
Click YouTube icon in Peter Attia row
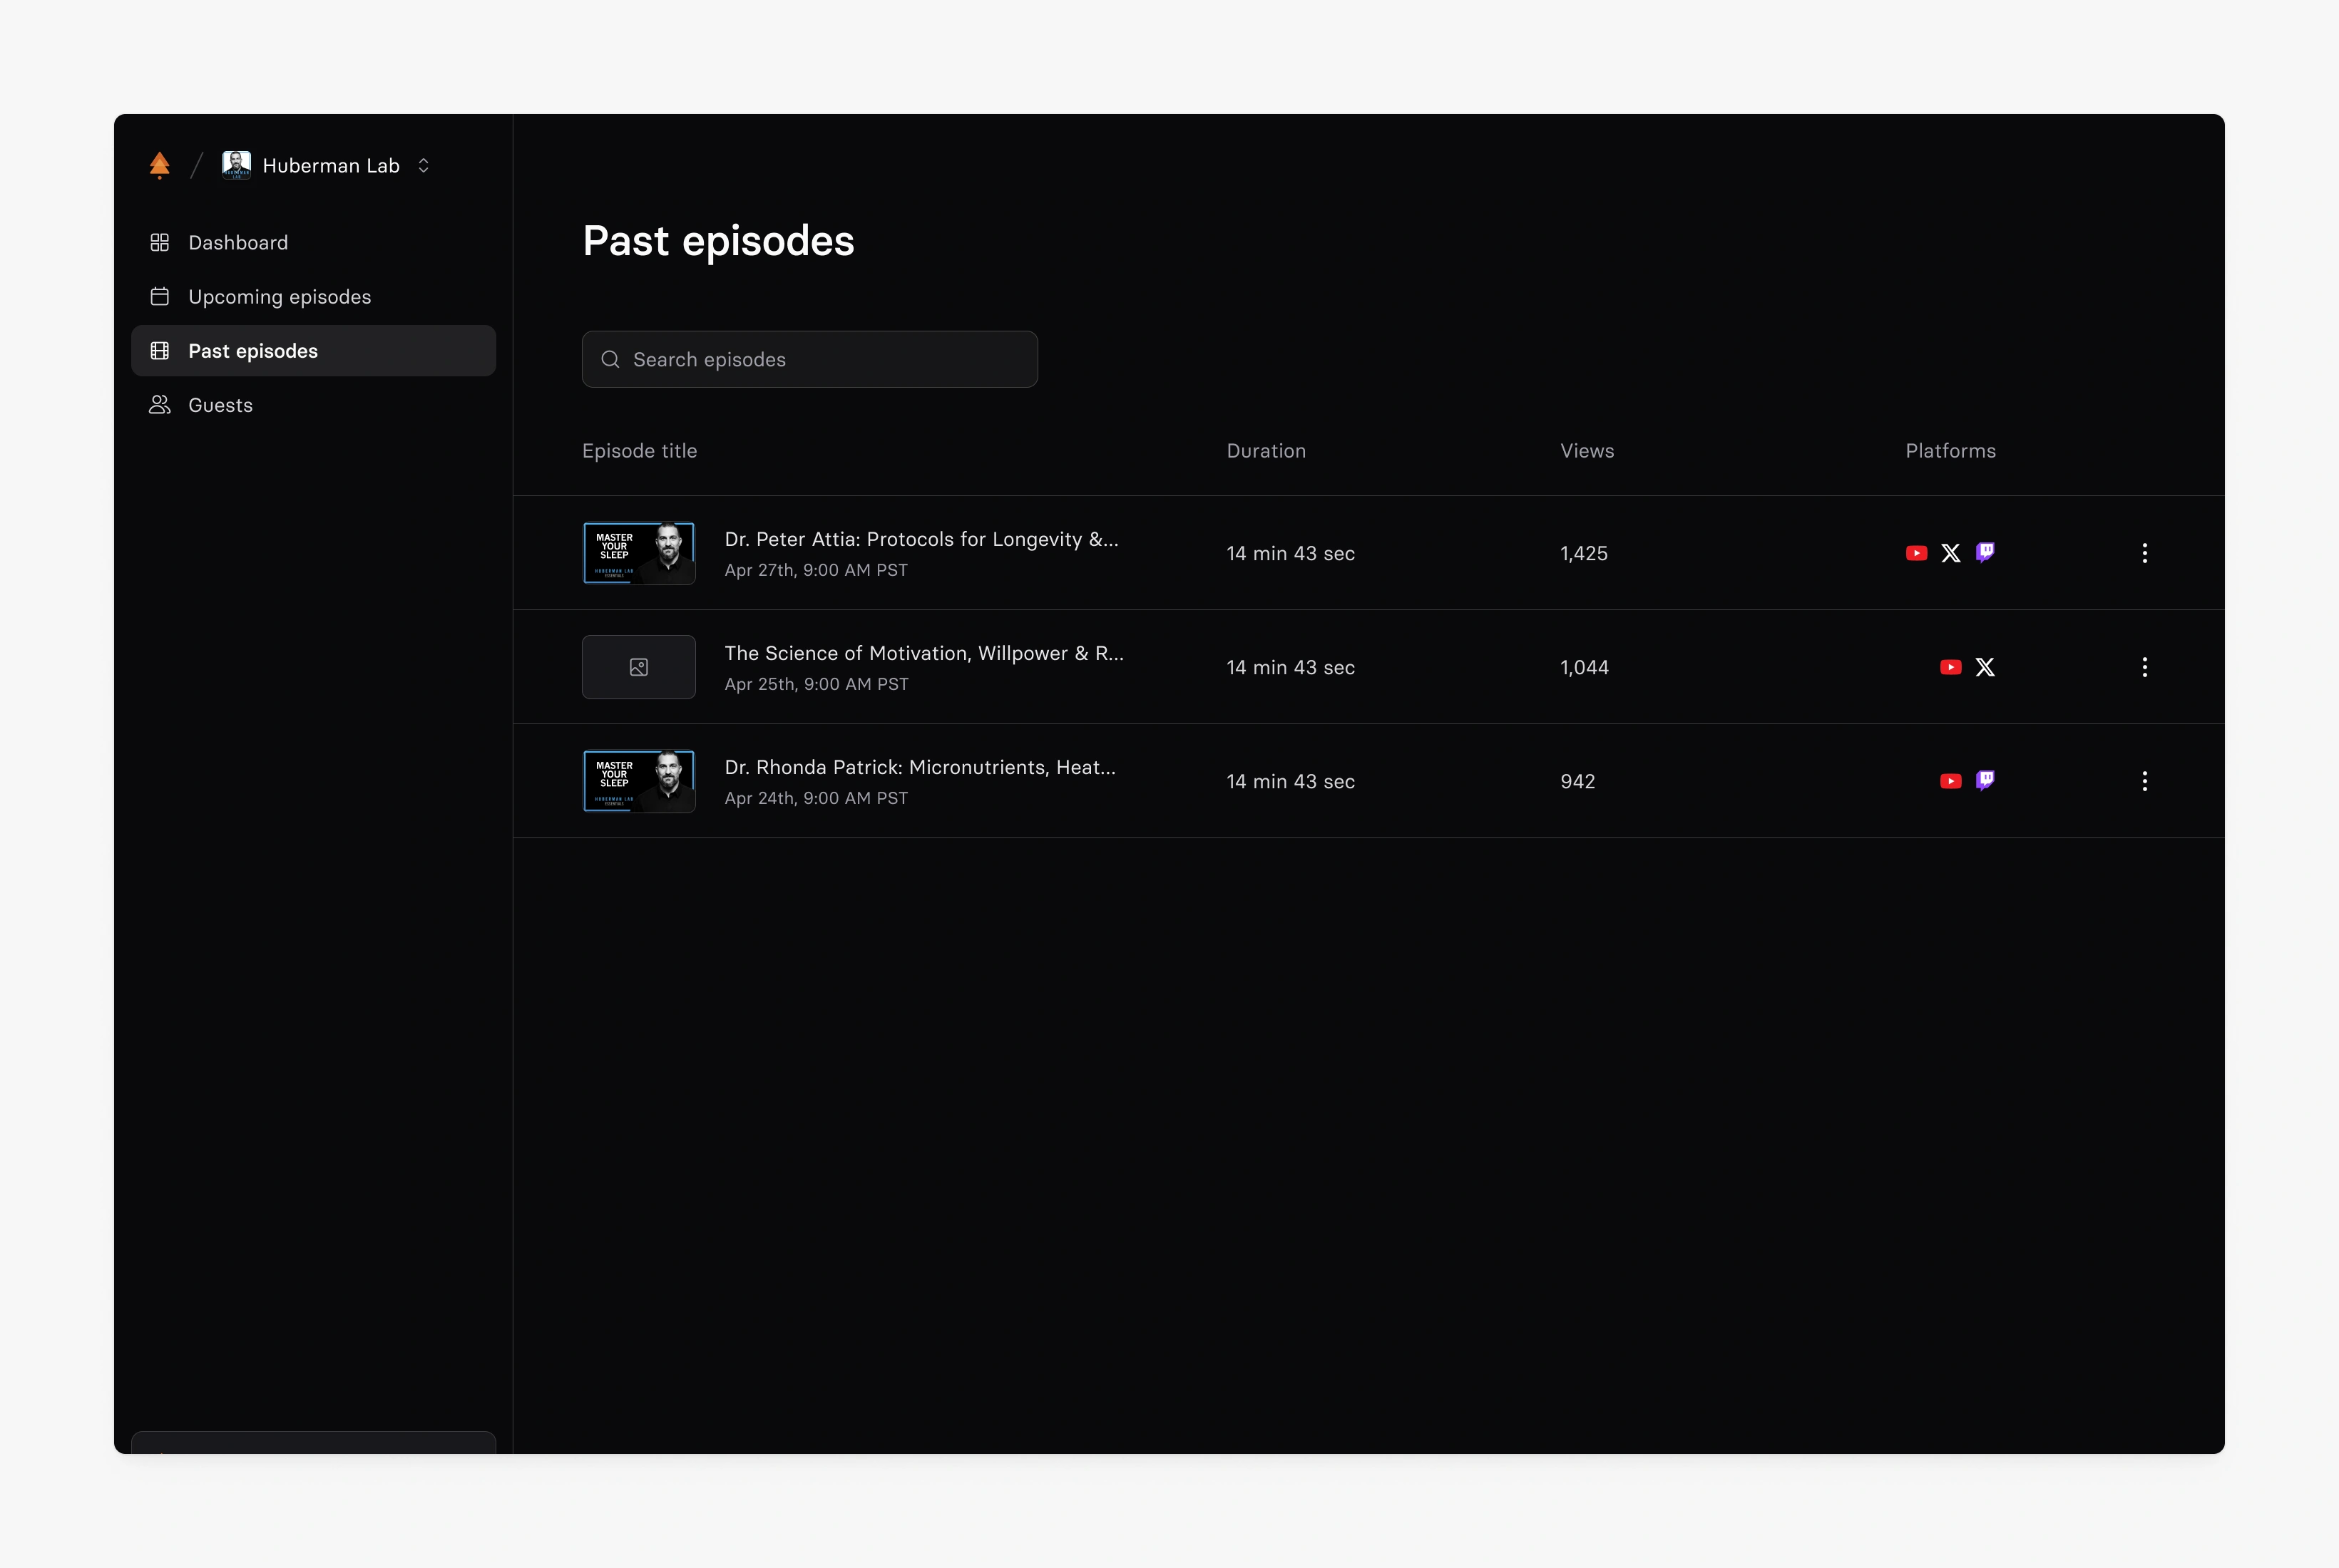(1916, 553)
